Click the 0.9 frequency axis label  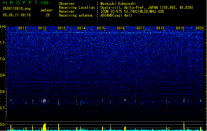[3, 75]
